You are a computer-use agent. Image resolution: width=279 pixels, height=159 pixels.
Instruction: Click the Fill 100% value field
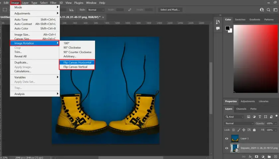tap(269, 130)
